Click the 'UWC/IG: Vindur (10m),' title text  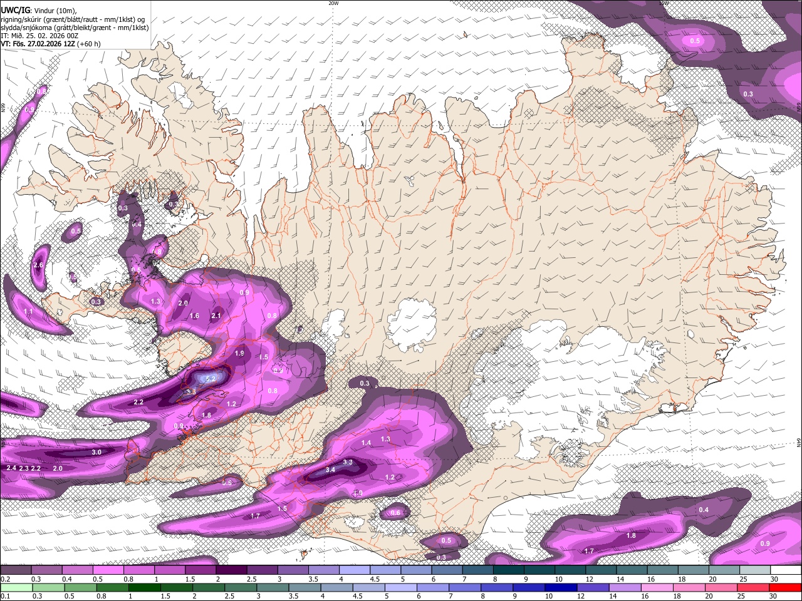(x=39, y=10)
